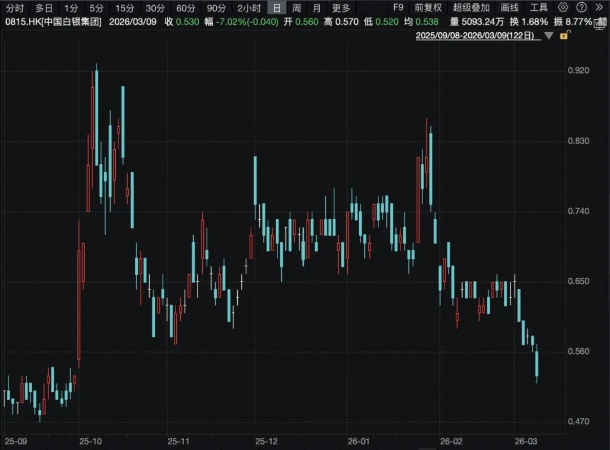Select the 月 monthly tab
This screenshot has width=610, height=450.
coord(317,8)
